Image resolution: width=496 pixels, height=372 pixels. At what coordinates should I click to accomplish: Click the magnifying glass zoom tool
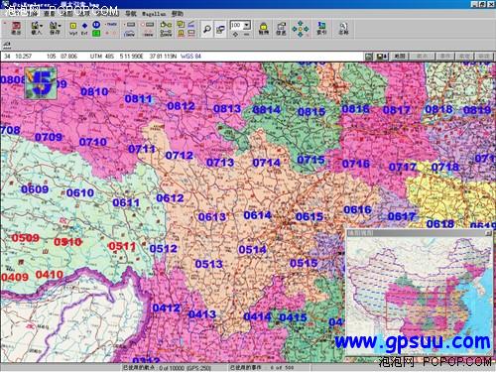207,29
